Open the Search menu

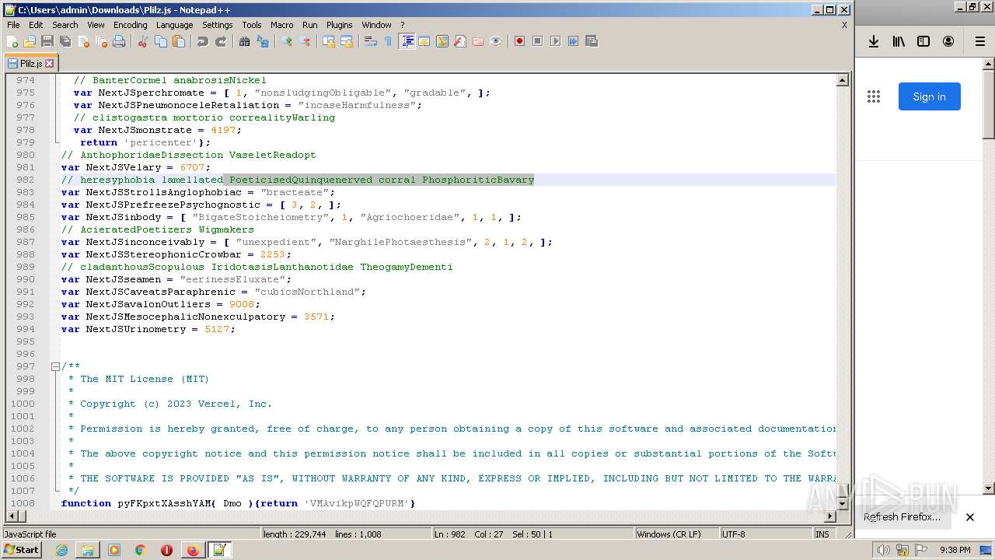point(65,25)
